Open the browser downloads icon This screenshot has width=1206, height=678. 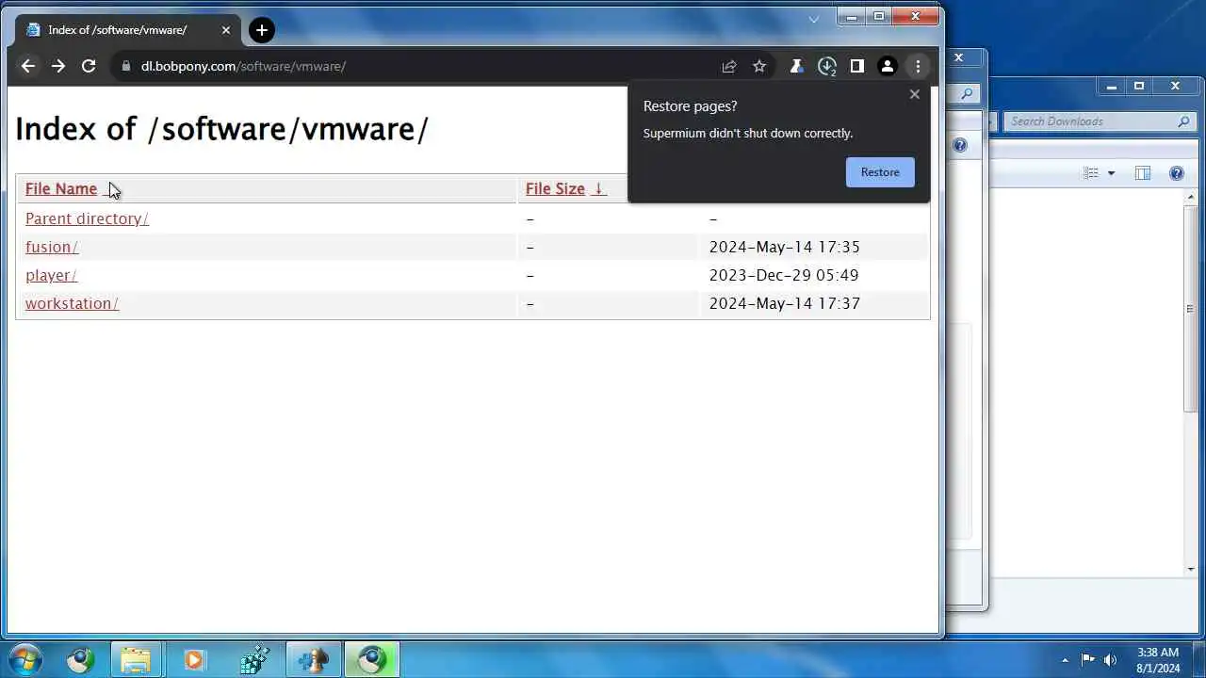pyautogui.click(x=827, y=66)
